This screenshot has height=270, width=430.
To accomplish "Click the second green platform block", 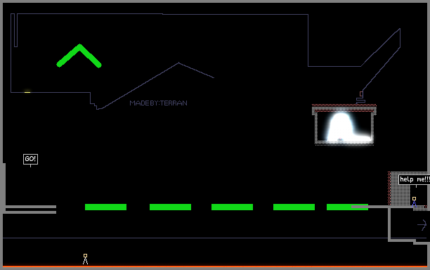I will [x=170, y=207].
